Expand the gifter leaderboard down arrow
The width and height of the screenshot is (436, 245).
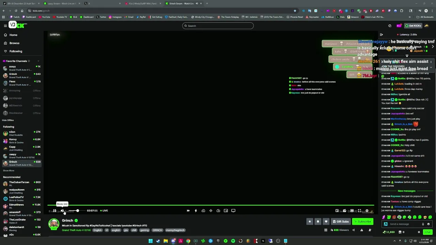click(x=407, y=56)
